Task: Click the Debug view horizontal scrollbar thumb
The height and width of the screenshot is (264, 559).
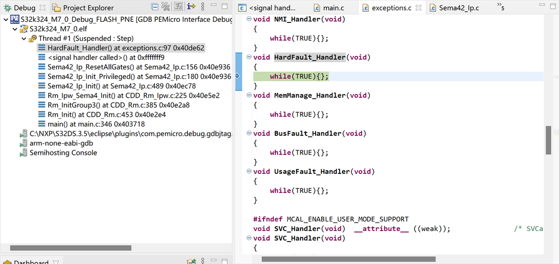Action: 71,248
